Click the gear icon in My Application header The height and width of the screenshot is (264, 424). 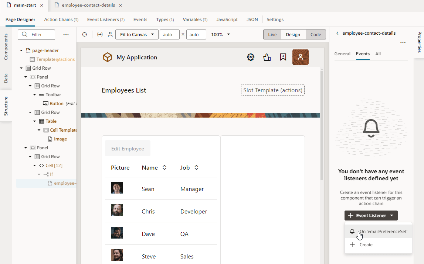250,57
